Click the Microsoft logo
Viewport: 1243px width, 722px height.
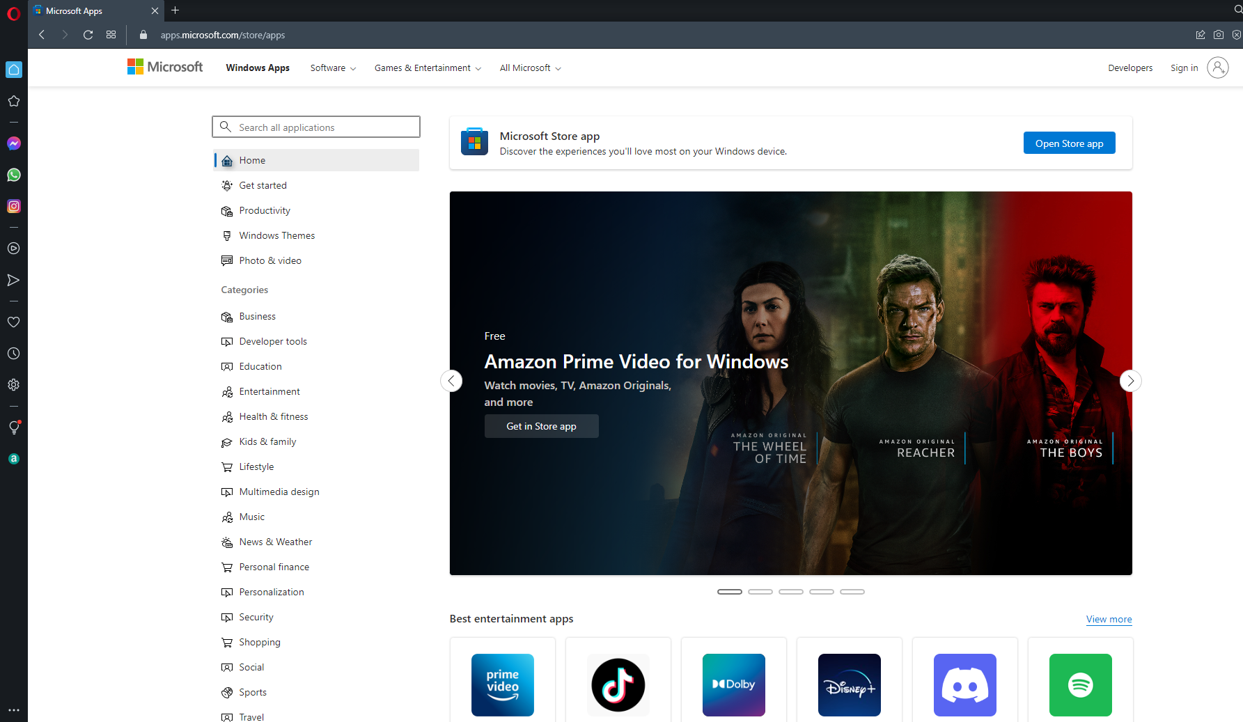(165, 67)
